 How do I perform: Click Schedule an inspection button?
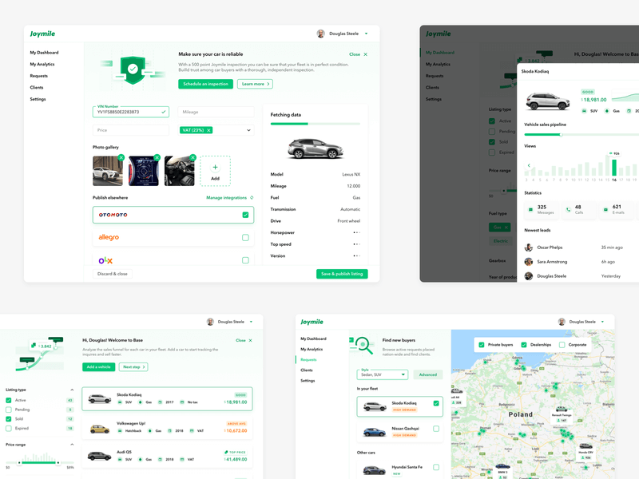pos(205,84)
